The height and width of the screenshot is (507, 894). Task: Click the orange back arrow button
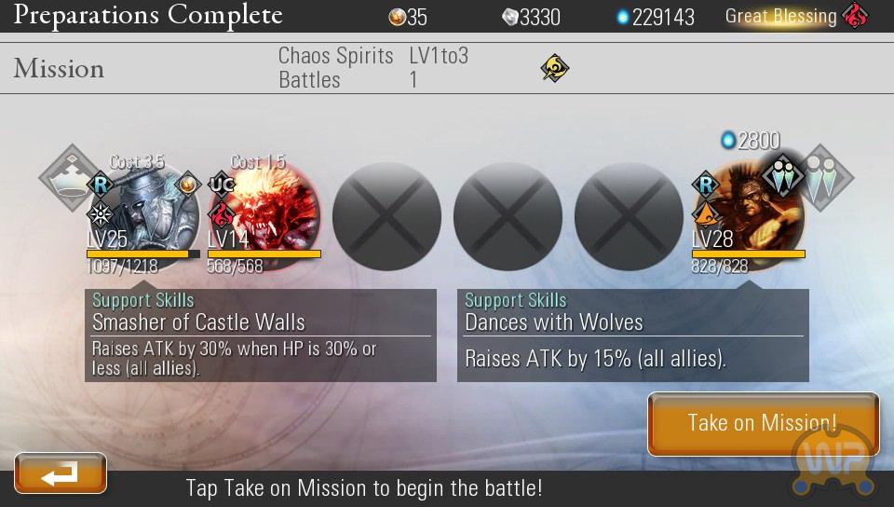pyautogui.click(x=61, y=473)
